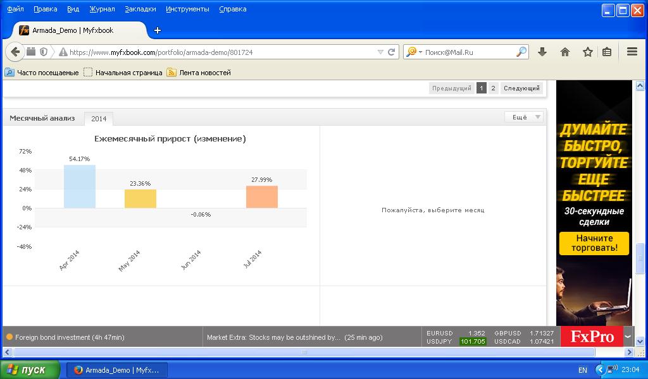The height and width of the screenshot is (379, 648).
Task: Click the horizontal scrollbar right arrow
Action: pos(630,352)
